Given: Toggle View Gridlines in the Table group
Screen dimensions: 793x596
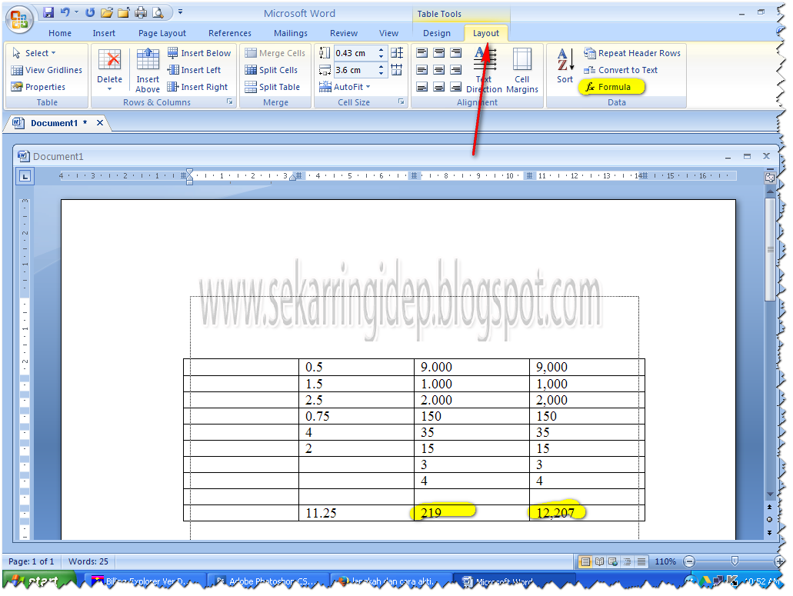Looking at the screenshot, I should click(46, 69).
